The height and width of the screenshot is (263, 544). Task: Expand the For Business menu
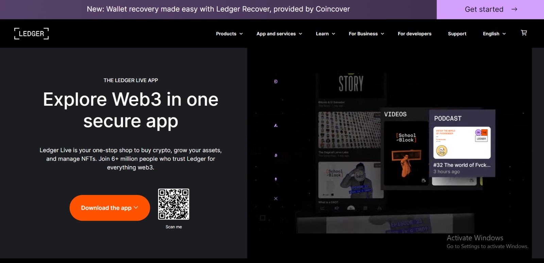367,34
